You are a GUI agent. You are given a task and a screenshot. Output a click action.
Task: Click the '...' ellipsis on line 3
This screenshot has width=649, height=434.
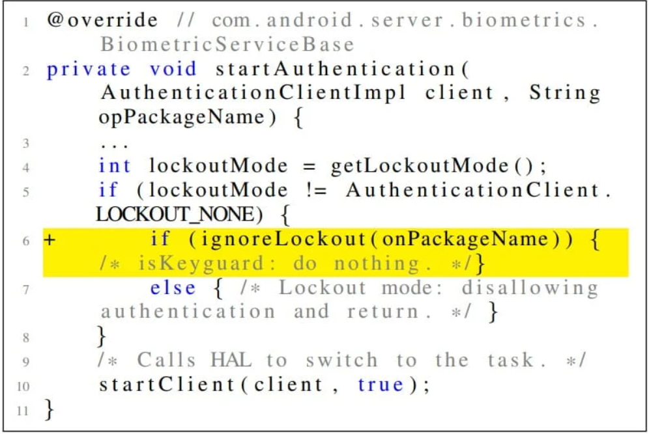[x=114, y=144]
